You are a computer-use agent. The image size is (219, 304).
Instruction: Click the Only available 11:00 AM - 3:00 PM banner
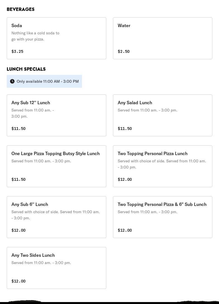coord(48,81)
